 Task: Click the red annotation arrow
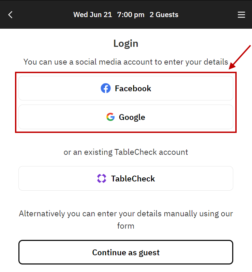(x=241, y=56)
